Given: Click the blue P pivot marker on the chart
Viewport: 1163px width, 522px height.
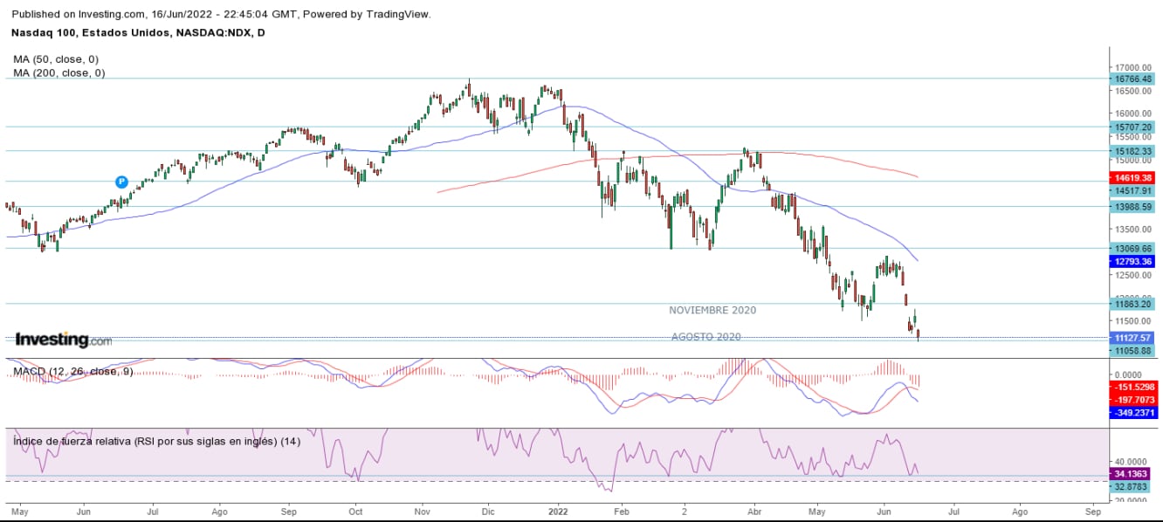Looking at the screenshot, I should tap(120, 182).
